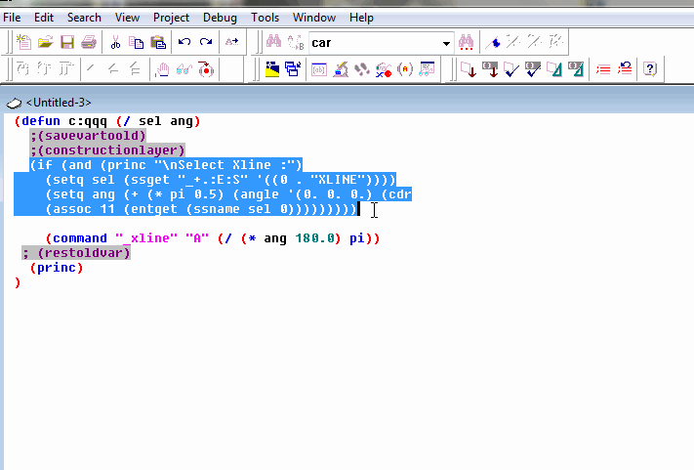
Task: Paste from clipboard with the Paste icon
Action: tap(158, 42)
